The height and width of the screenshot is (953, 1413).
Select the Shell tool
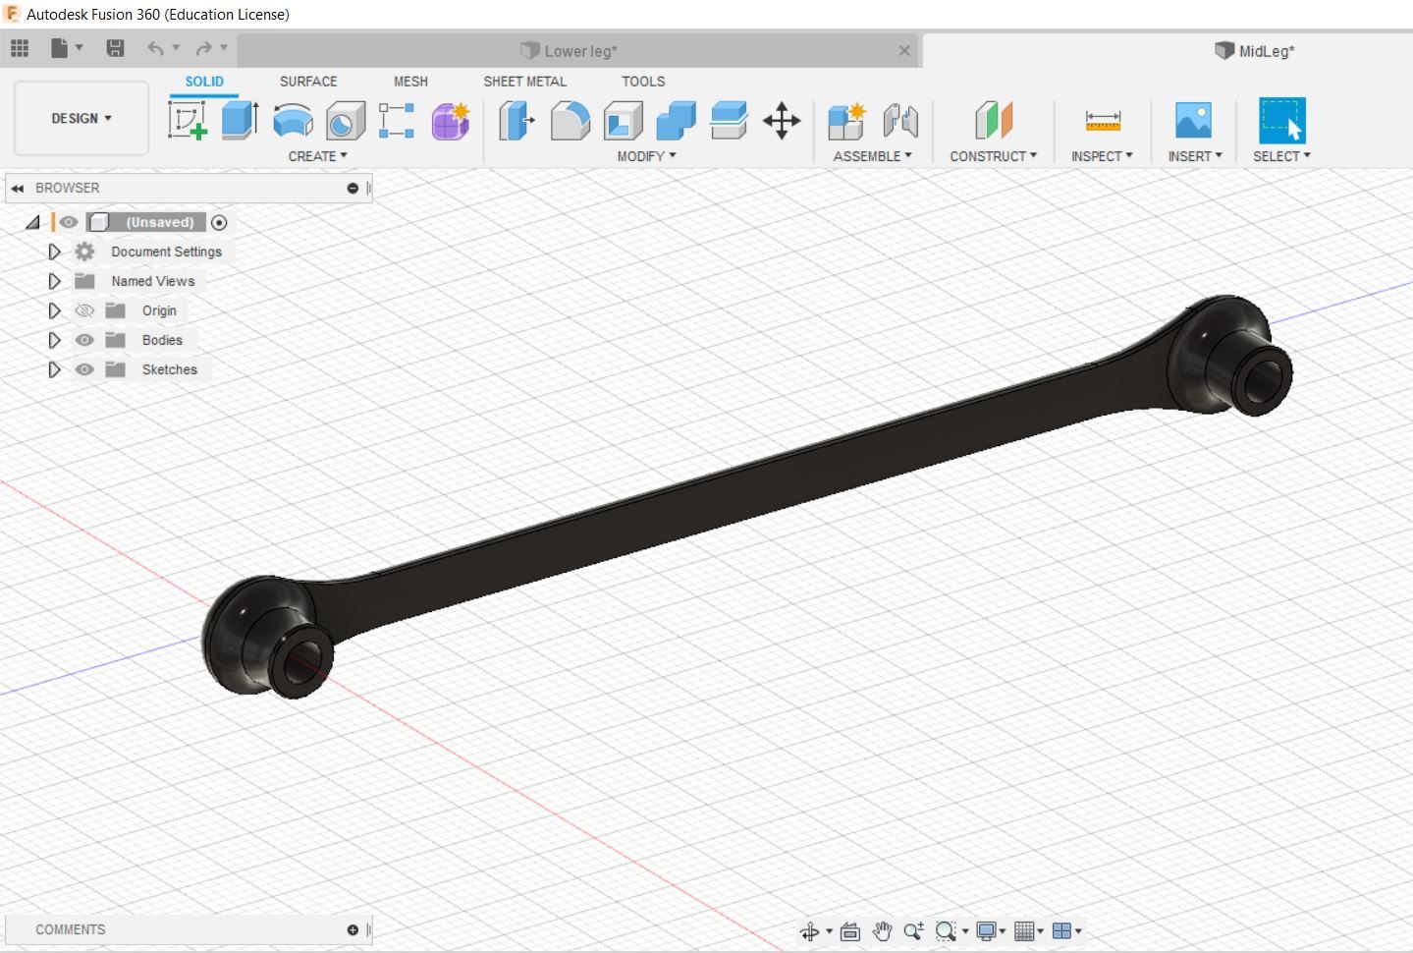pos(623,121)
